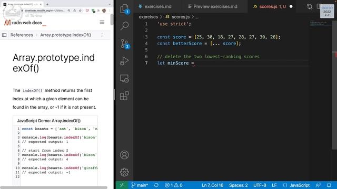
Task: Open the Remote Explorer view
Action: click(124, 78)
